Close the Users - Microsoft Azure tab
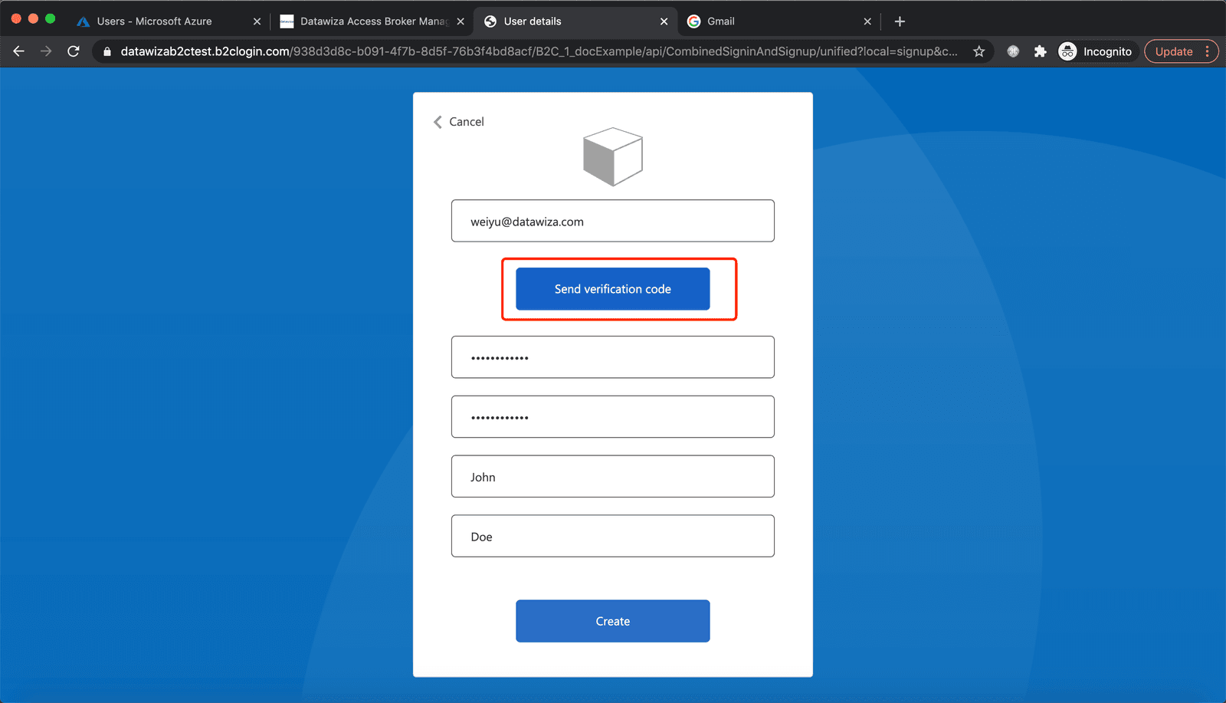 pyautogui.click(x=257, y=21)
